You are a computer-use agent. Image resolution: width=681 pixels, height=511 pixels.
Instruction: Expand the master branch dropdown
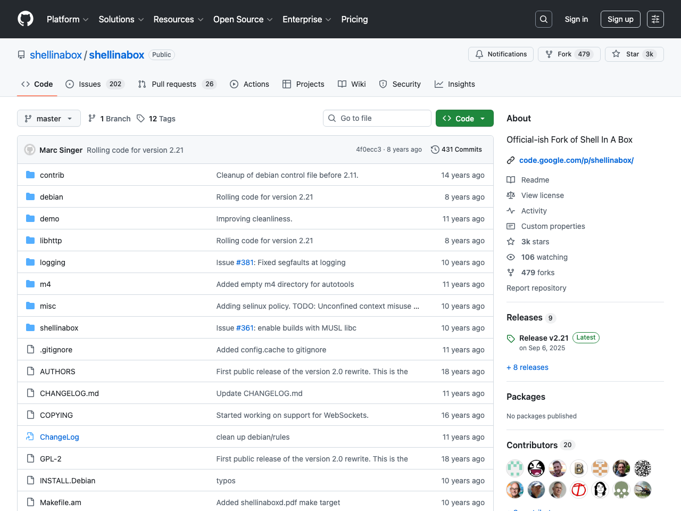[x=49, y=119]
